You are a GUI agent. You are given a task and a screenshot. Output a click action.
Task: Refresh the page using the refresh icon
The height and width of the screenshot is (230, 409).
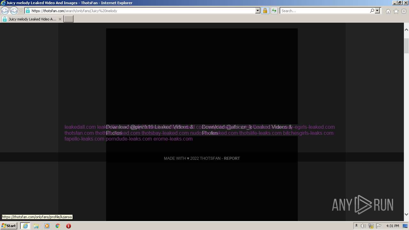pos(274,11)
